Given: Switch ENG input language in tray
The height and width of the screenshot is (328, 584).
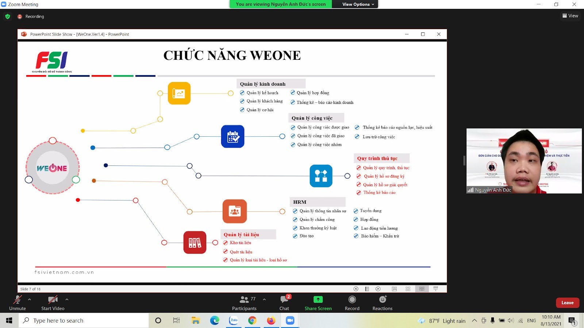Looking at the screenshot, I should point(531,320).
